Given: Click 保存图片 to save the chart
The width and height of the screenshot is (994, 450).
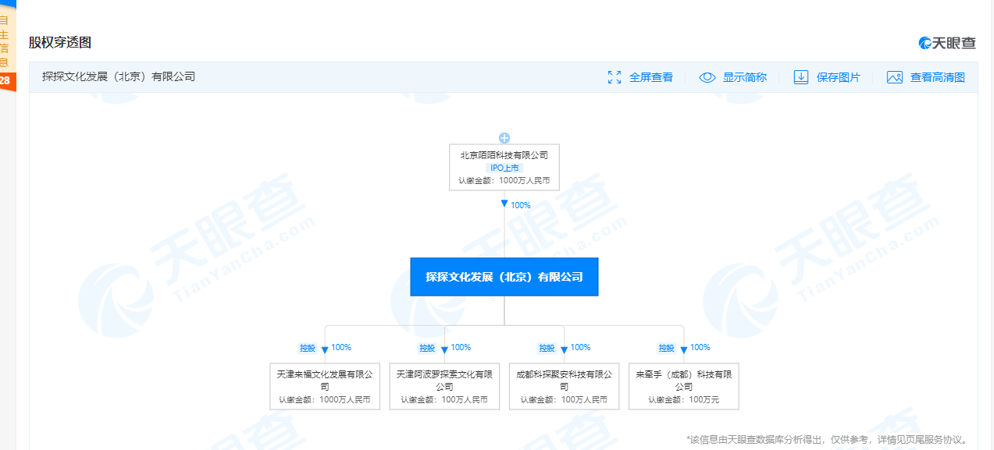Looking at the screenshot, I should (x=839, y=77).
